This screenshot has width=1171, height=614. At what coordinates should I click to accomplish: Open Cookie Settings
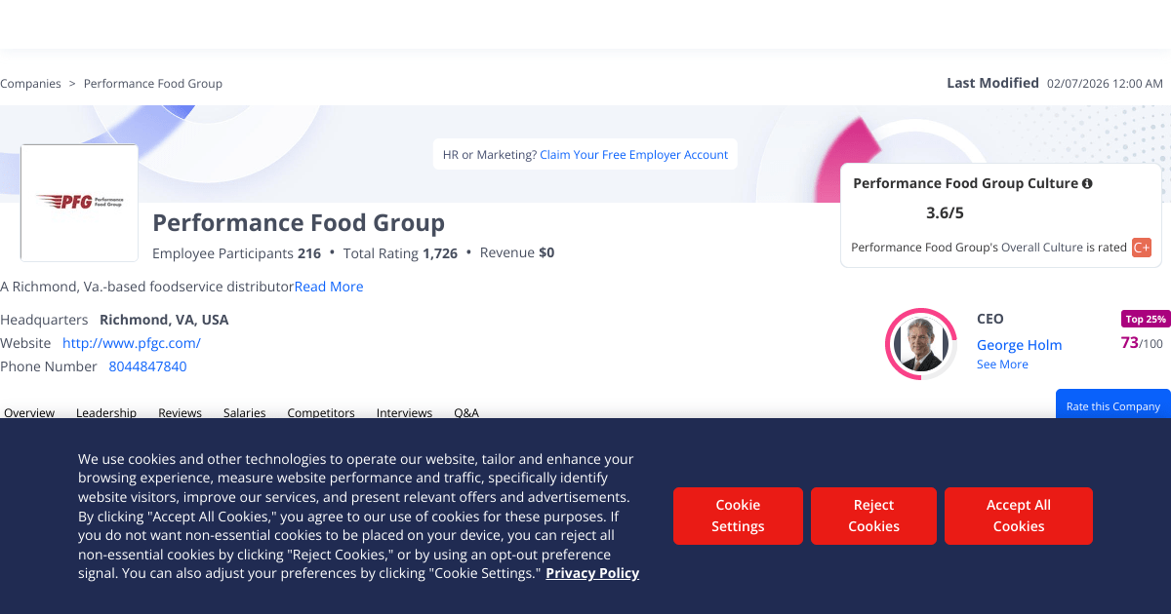click(738, 516)
